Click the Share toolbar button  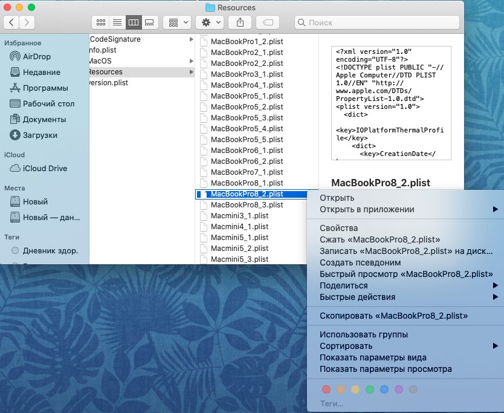[240, 22]
